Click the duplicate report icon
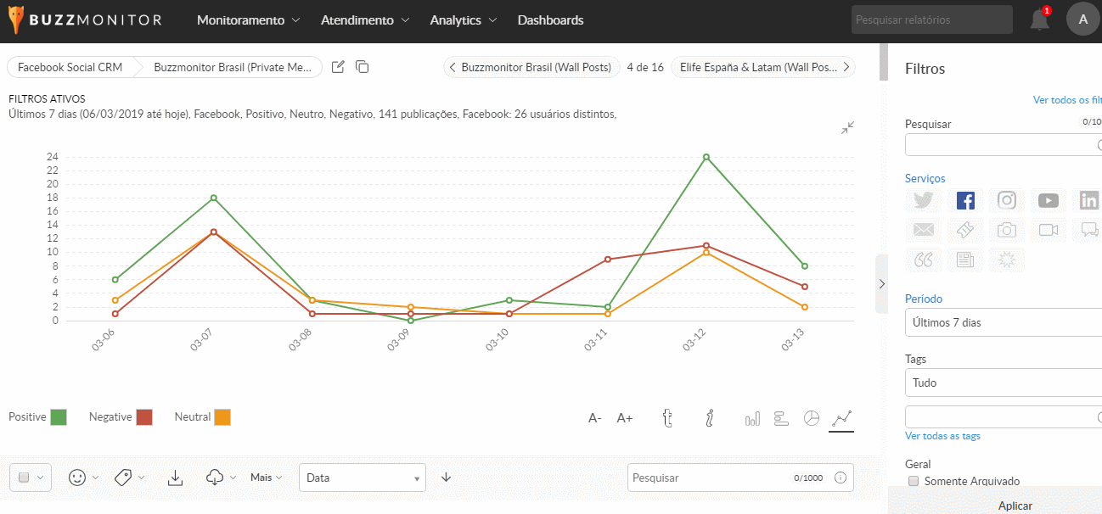The height and width of the screenshot is (514, 1102). (362, 67)
